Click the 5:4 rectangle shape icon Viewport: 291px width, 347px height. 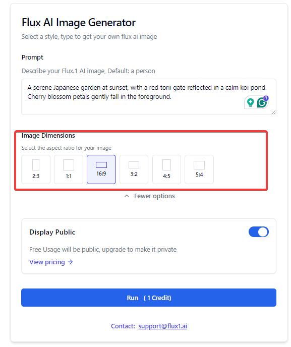pos(199,165)
